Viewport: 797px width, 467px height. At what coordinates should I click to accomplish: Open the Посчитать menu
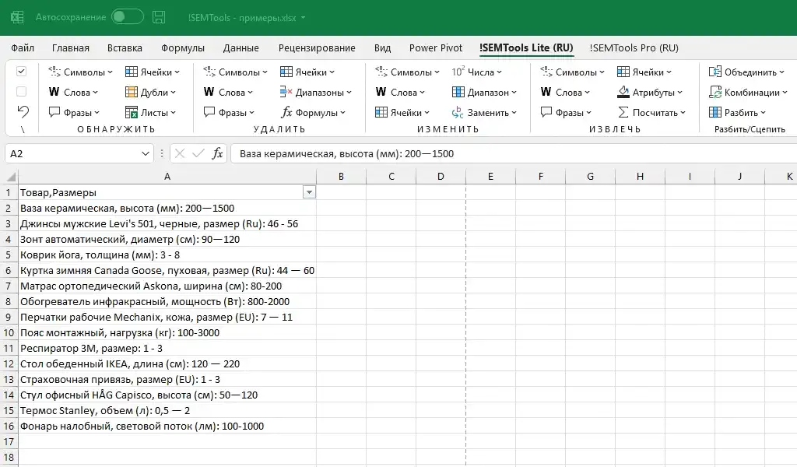tap(651, 113)
